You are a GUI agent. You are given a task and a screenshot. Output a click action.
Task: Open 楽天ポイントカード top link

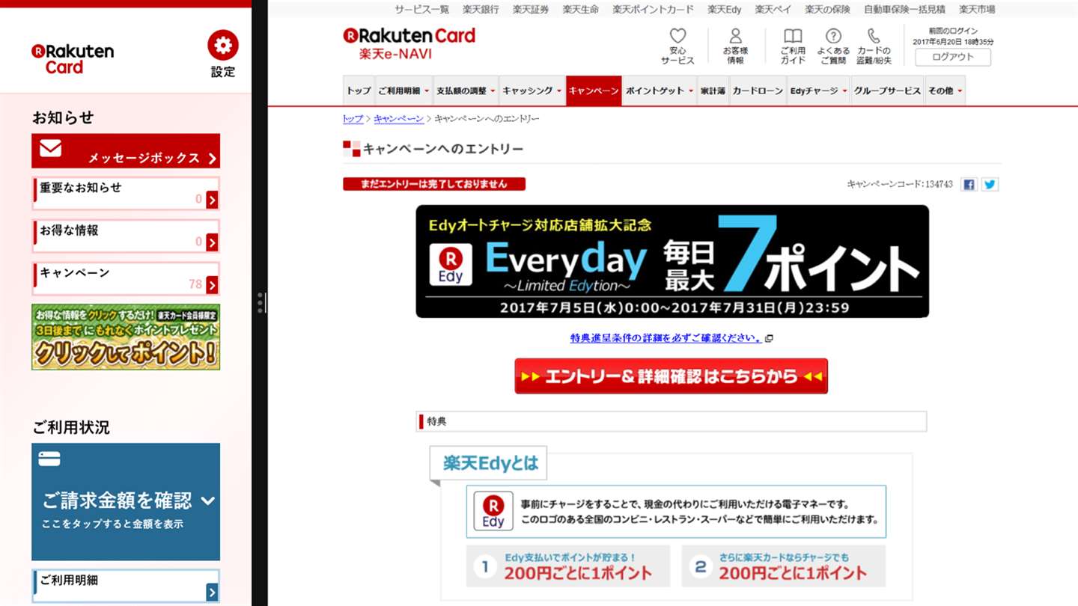point(654,10)
